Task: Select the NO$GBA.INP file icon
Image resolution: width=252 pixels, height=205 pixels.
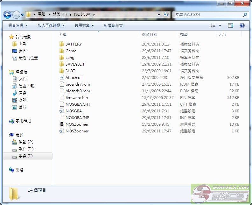Action: click(x=62, y=117)
